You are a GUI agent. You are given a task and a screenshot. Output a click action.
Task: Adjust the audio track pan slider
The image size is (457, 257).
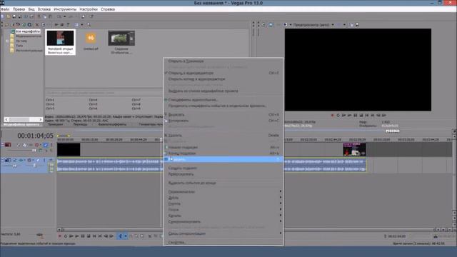(34, 166)
